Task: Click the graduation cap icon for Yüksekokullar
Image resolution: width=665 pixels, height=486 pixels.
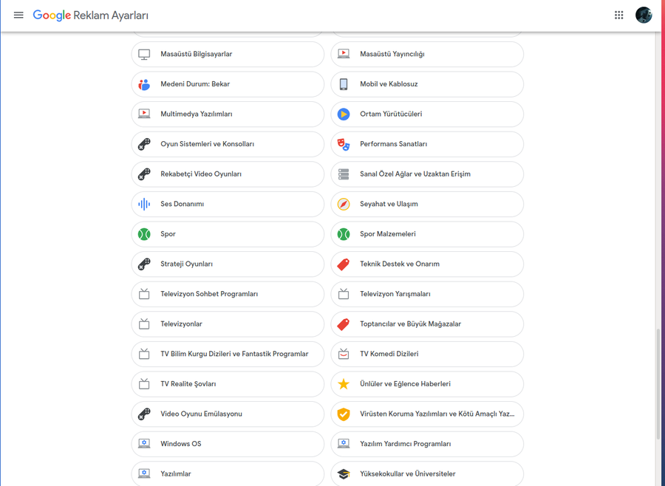Action: 344,474
